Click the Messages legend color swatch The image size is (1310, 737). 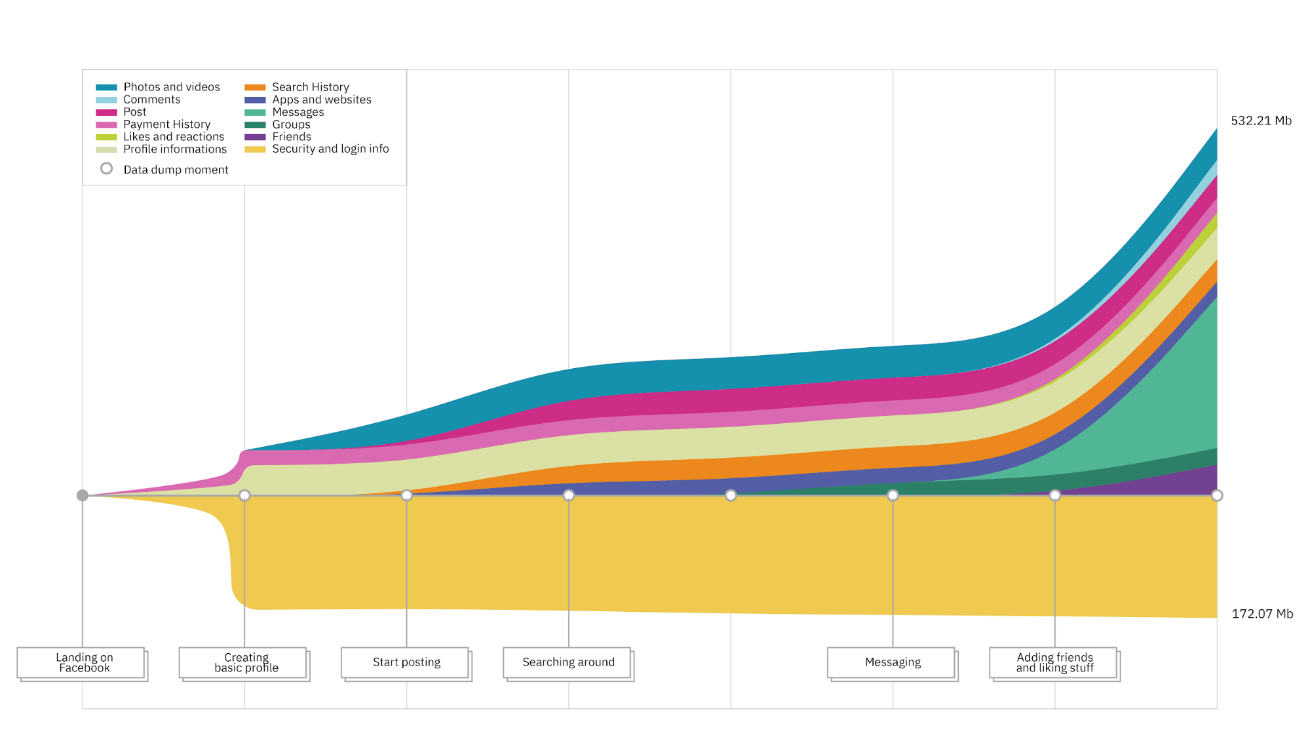pyautogui.click(x=255, y=112)
